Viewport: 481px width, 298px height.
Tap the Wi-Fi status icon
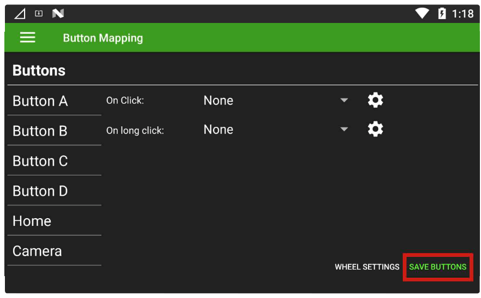(x=422, y=14)
